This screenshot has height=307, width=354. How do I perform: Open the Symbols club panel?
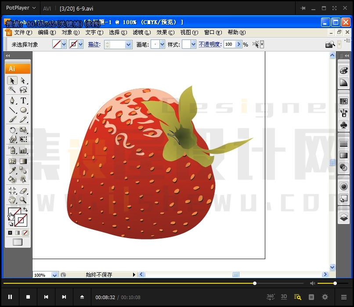pyautogui.click(x=343, y=125)
